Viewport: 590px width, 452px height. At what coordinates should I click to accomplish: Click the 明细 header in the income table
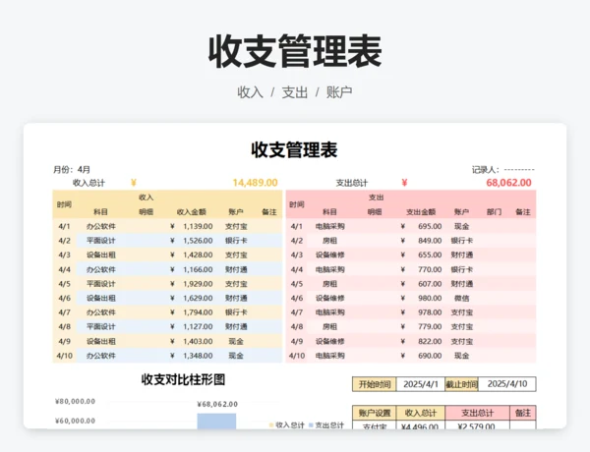pos(146,212)
